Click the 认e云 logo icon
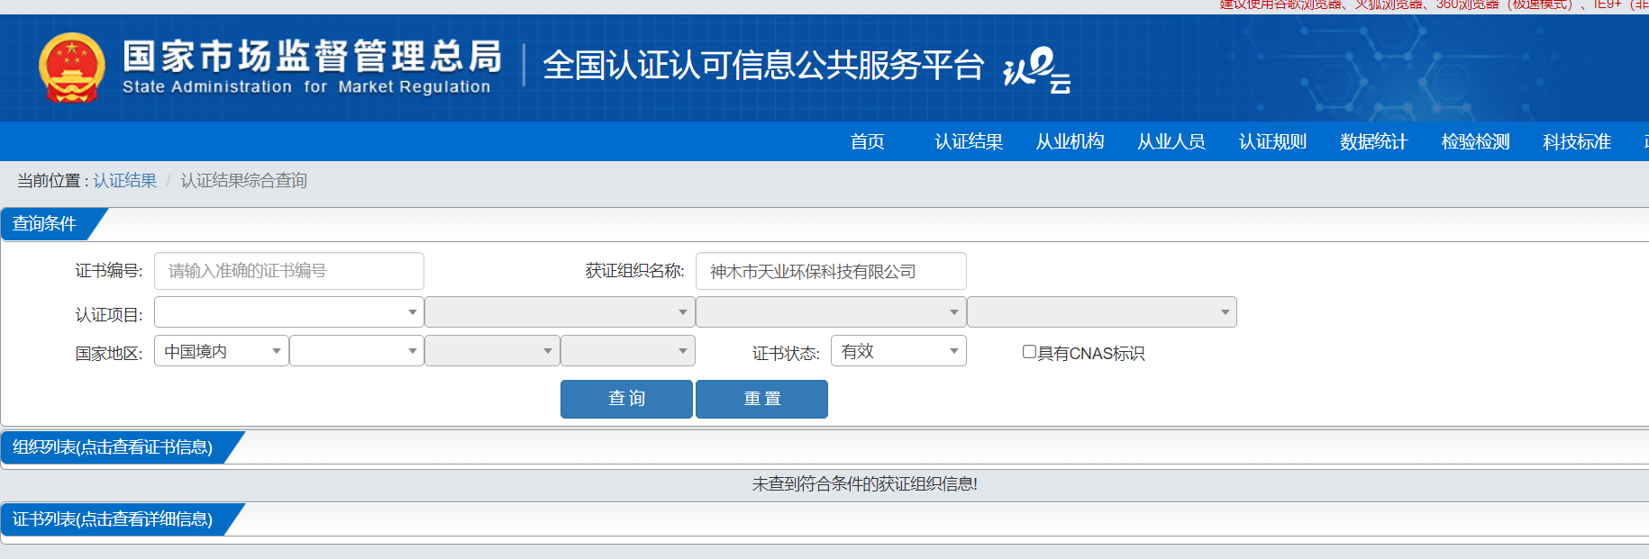This screenshot has width=1649, height=559. [1037, 70]
